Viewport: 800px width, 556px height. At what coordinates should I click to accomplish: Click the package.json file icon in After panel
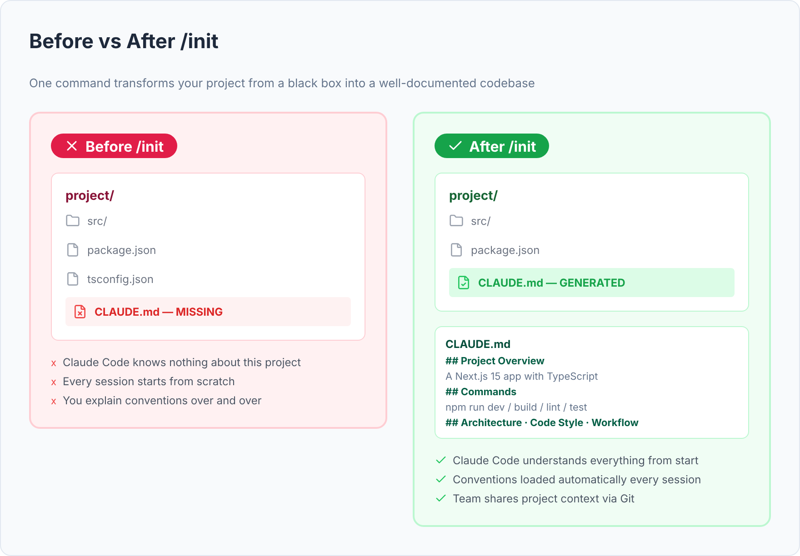456,250
